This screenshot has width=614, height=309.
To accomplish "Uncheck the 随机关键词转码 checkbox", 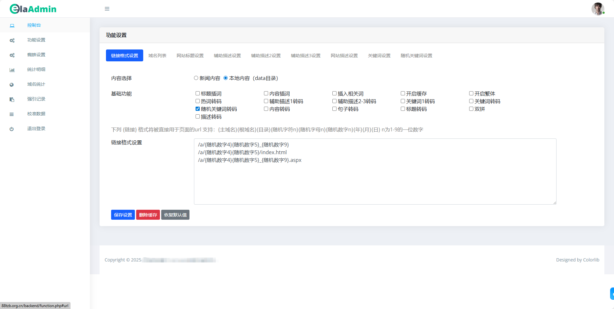I will point(197,109).
